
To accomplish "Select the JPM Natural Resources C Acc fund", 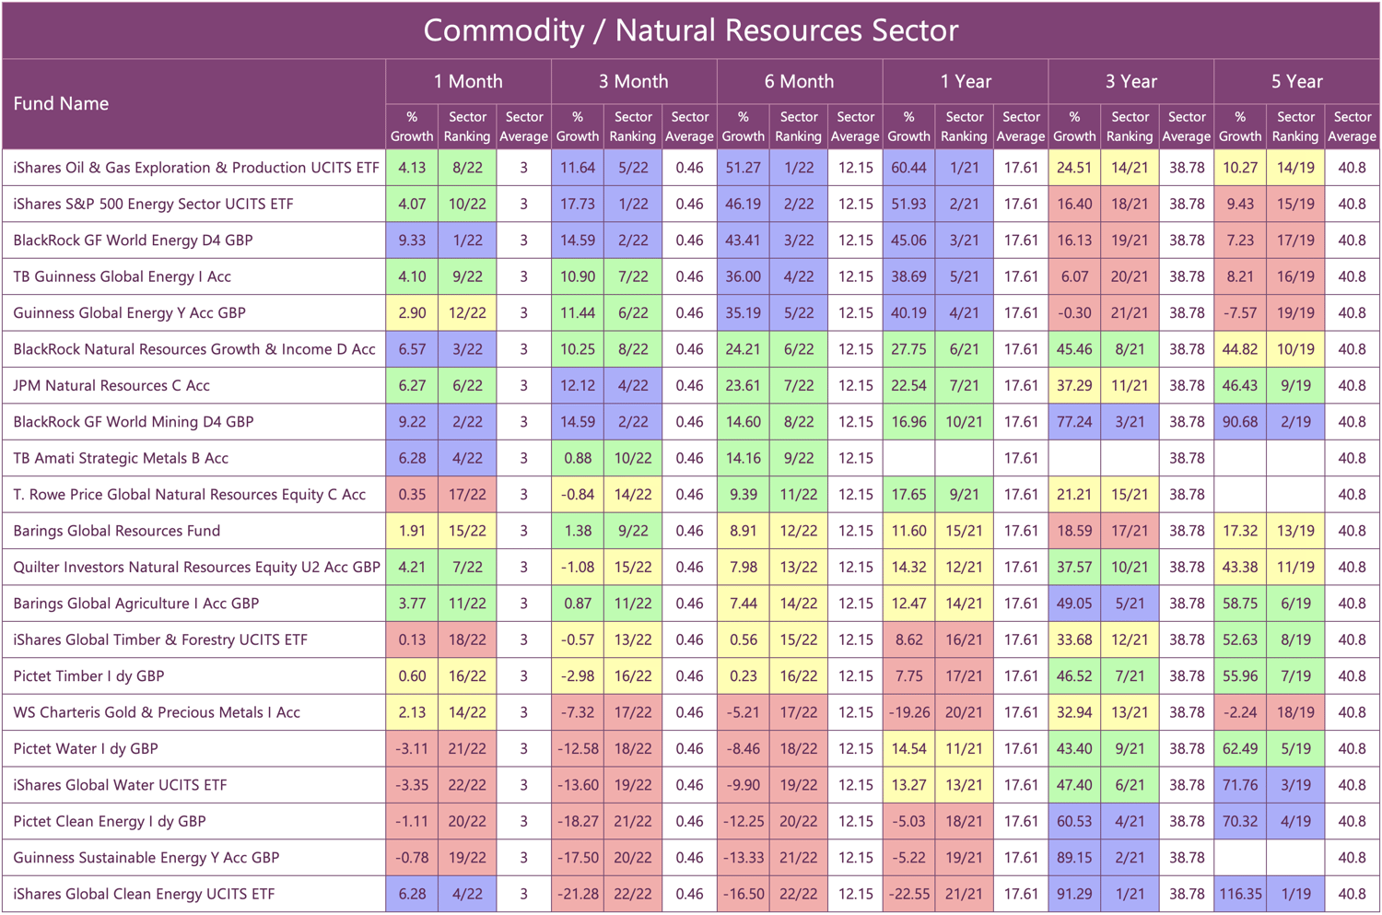I will click(x=111, y=385).
